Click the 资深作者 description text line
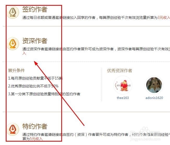This screenshot has width=170, height=145. pos(96,49)
